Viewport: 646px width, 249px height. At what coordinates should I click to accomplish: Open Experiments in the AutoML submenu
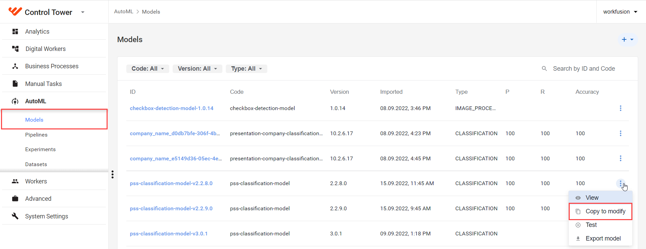click(41, 149)
